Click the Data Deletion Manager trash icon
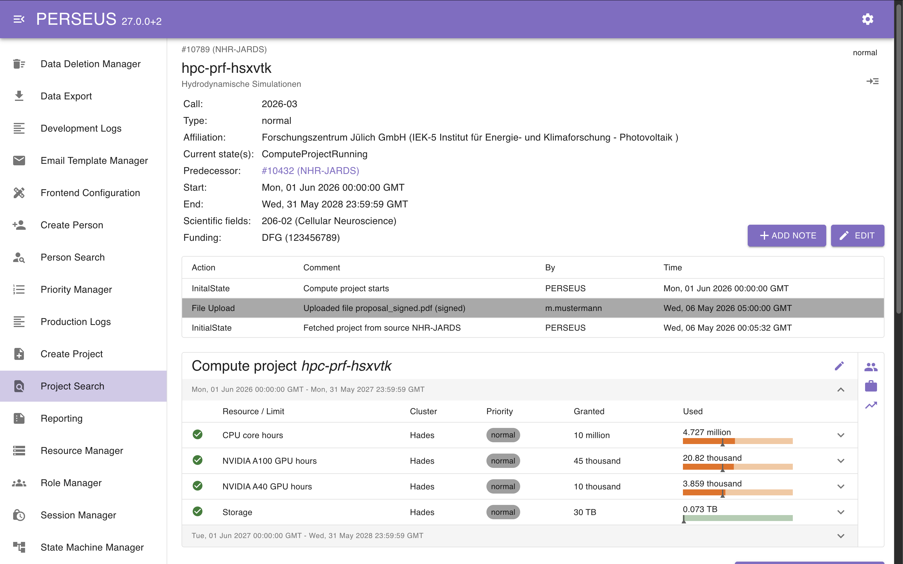Viewport: 903px width, 564px height. [19, 64]
